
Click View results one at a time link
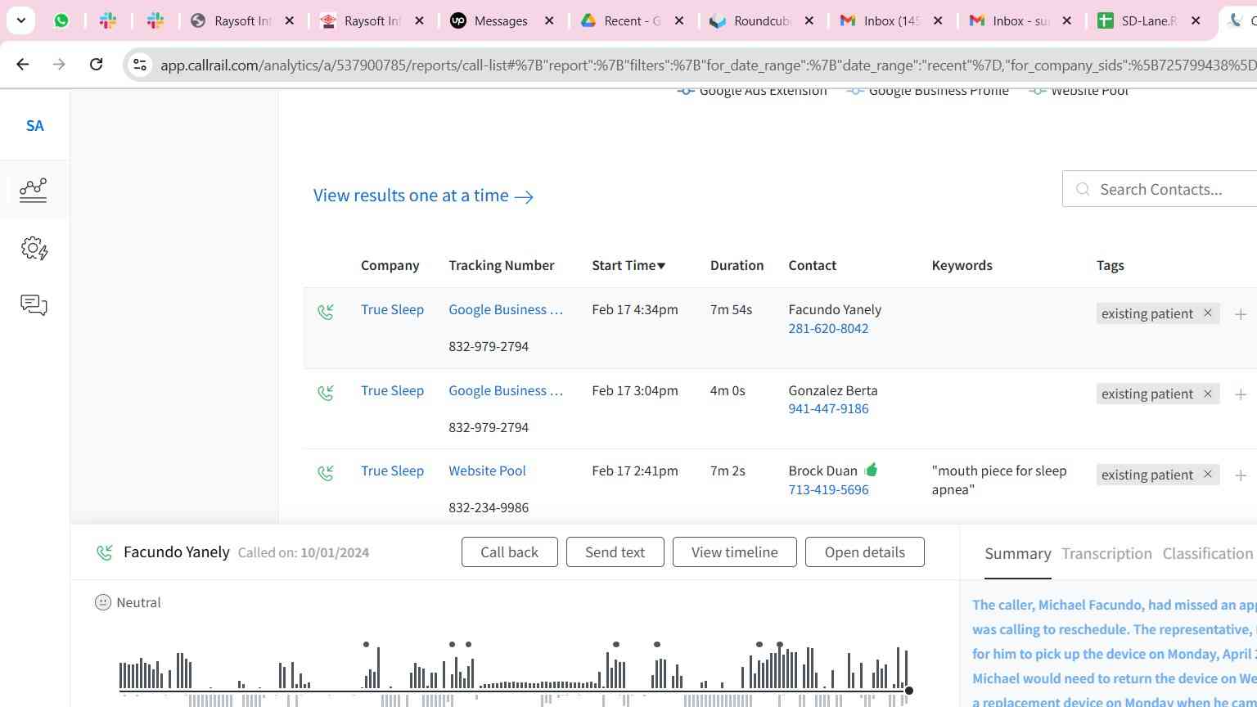(423, 196)
